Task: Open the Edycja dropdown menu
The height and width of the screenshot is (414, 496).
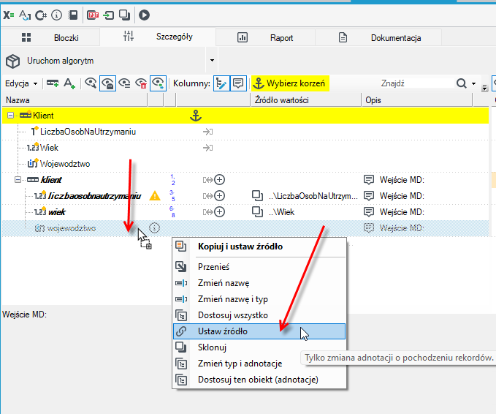Action: click(21, 83)
